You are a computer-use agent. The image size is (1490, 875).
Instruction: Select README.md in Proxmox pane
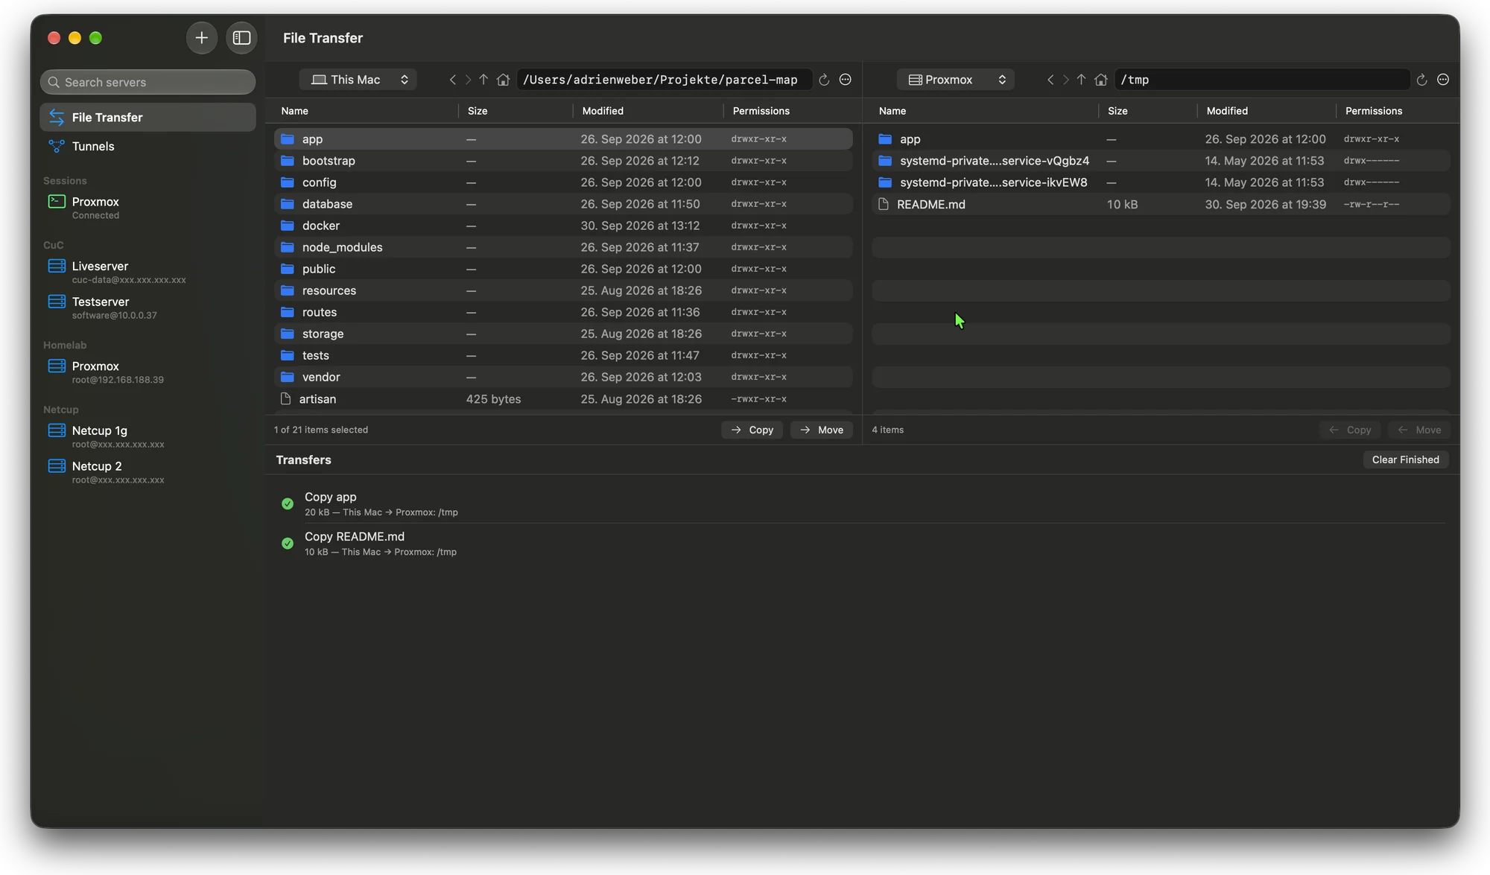(x=1161, y=204)
